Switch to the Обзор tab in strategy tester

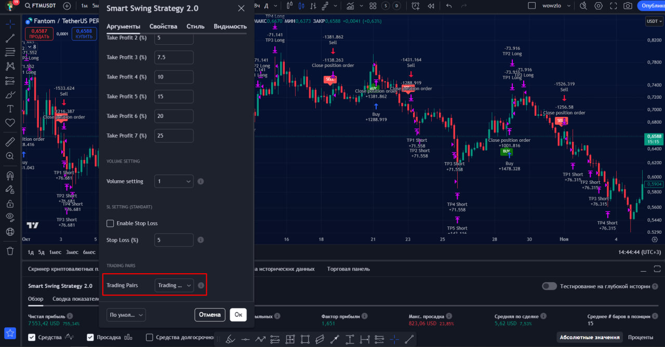point(36,299)
